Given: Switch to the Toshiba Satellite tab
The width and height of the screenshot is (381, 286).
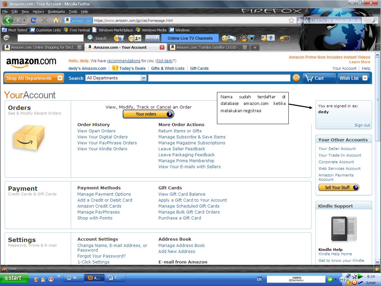Looking at the screenshot, I should tap(208, 47).
